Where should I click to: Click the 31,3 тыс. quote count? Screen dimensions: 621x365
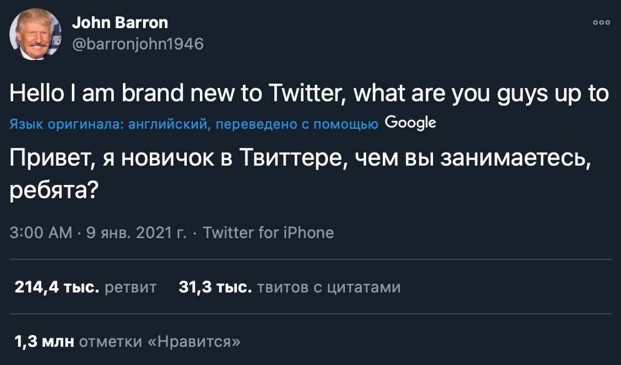coord(216,287)
